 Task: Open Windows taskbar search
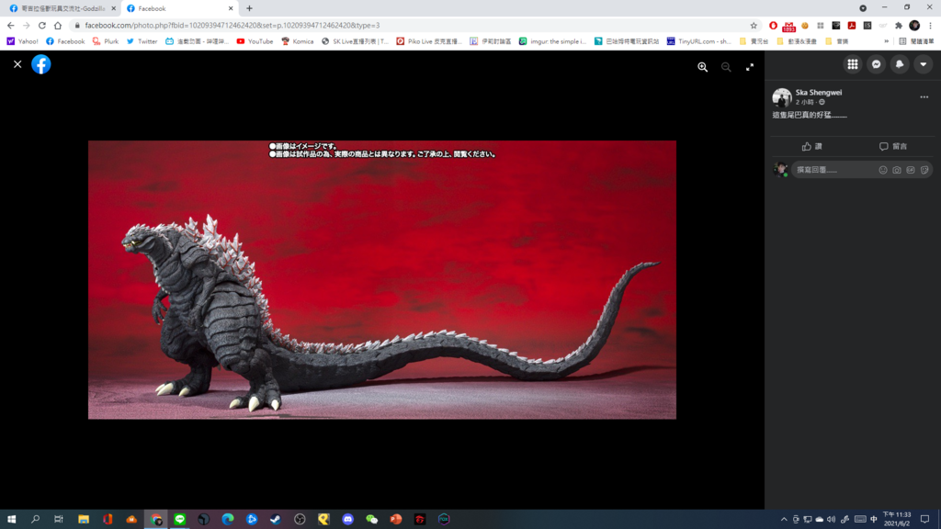click(x=36, y=520)
